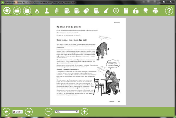Click the swirl logo main menu icon
The width and height of the screenshot is (176, 118).
[6, 11]
